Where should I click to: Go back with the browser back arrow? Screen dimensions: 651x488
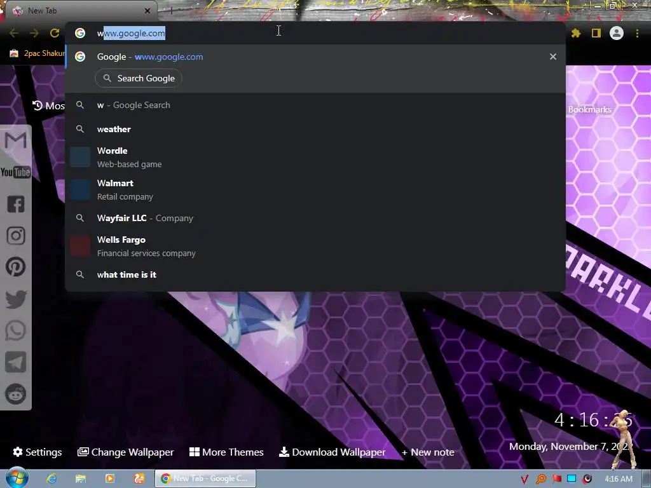[14, 33]
